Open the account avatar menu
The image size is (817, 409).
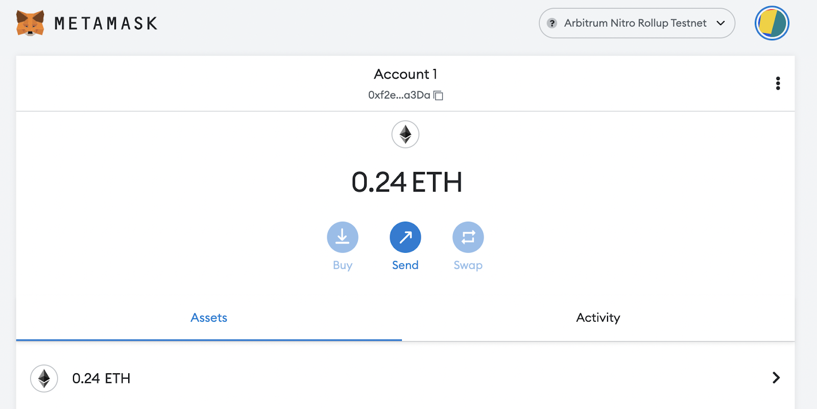(x=772, y=23)
